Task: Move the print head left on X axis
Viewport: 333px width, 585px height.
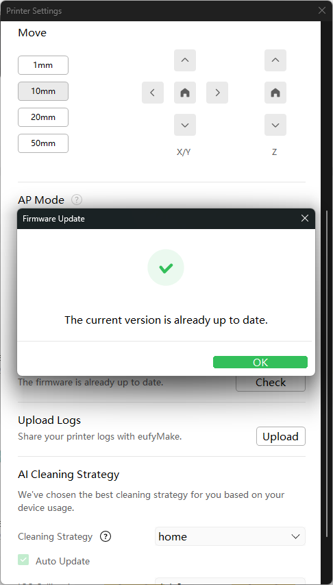Action: coord(153,93)
